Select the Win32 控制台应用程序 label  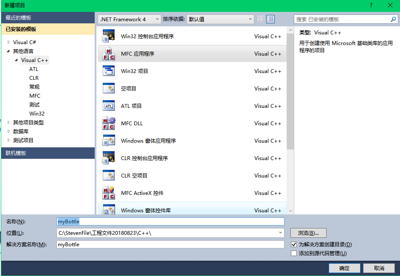147,36
